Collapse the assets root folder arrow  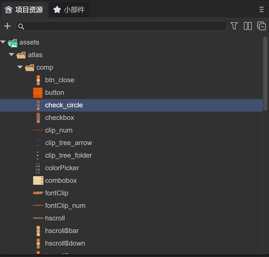(3, 42)
